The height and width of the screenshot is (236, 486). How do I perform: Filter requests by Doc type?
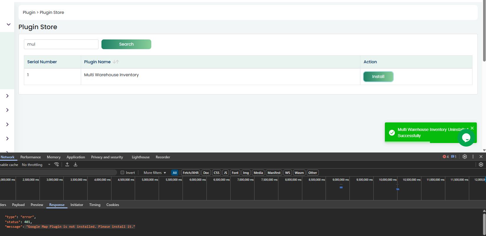[x=206, y=173]
